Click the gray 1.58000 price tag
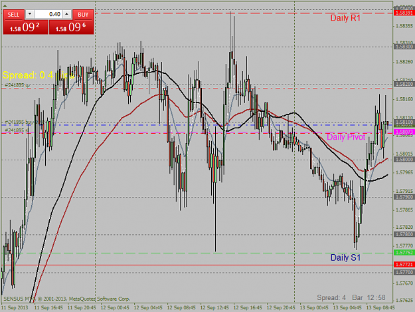 [x=404, y=159]
